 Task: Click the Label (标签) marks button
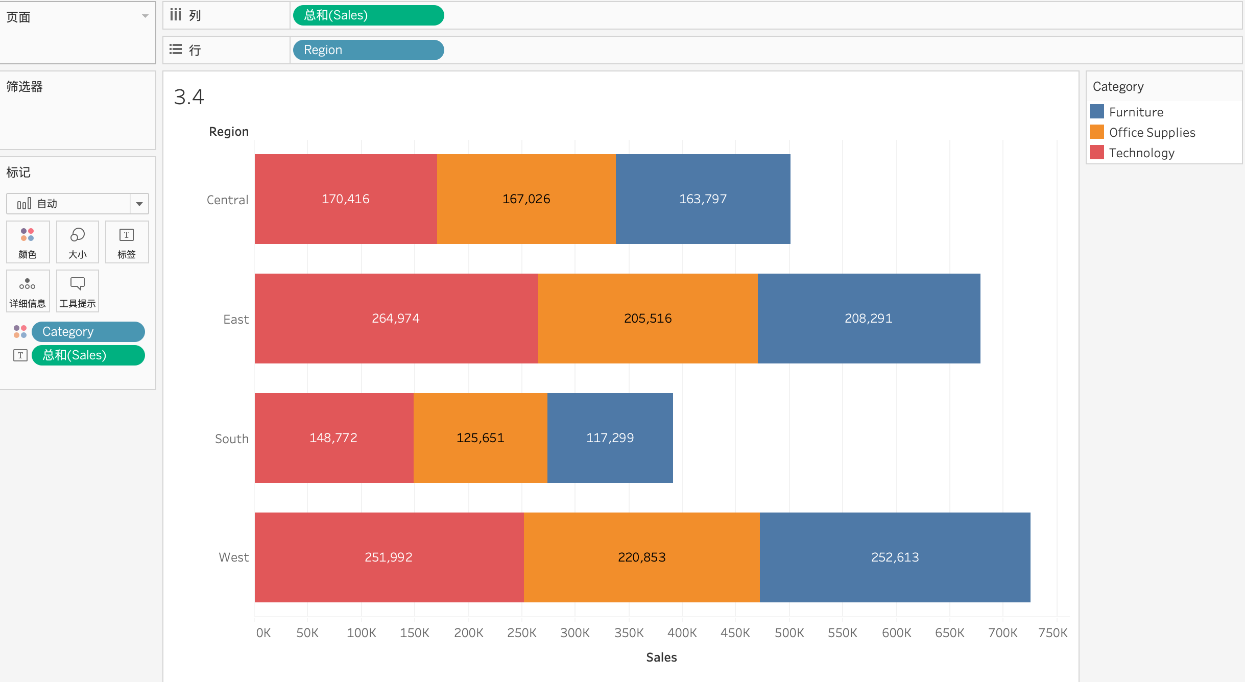click(x=127, y=242)
